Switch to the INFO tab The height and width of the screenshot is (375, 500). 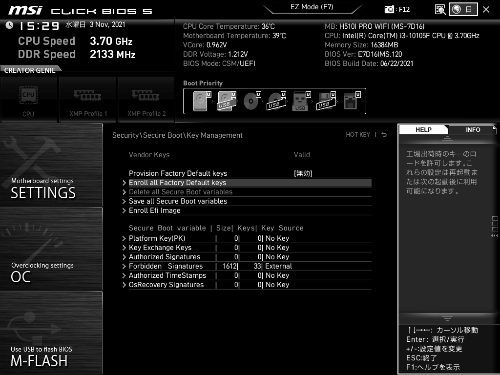click(x=473, y=129)
